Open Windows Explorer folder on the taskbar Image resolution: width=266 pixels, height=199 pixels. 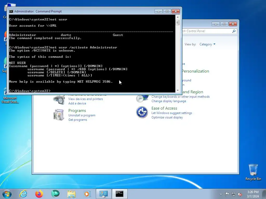pyautogui.click(x=71, y=194)
